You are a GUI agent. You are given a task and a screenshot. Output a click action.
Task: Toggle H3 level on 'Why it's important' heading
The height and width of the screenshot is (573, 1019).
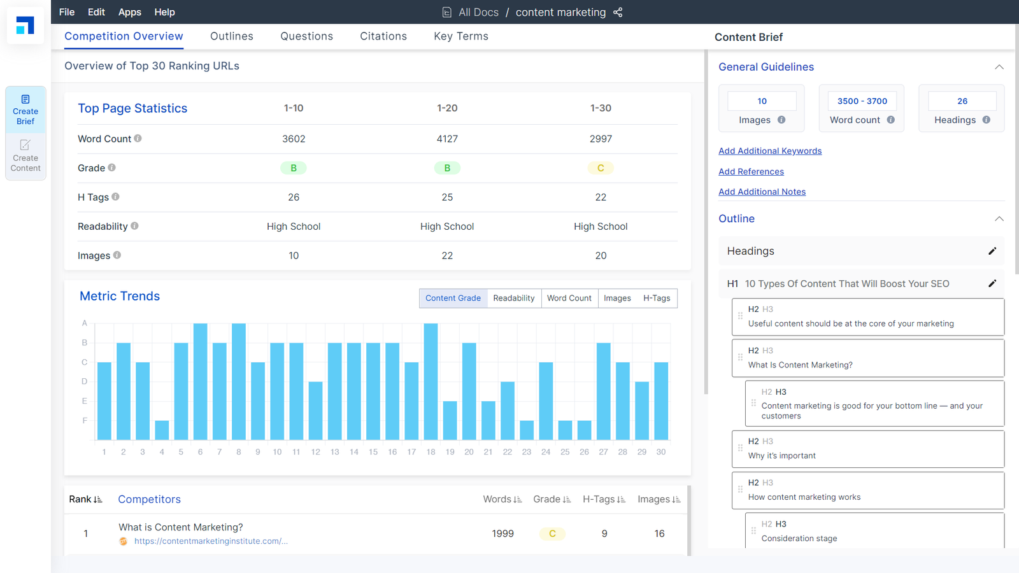767,441
